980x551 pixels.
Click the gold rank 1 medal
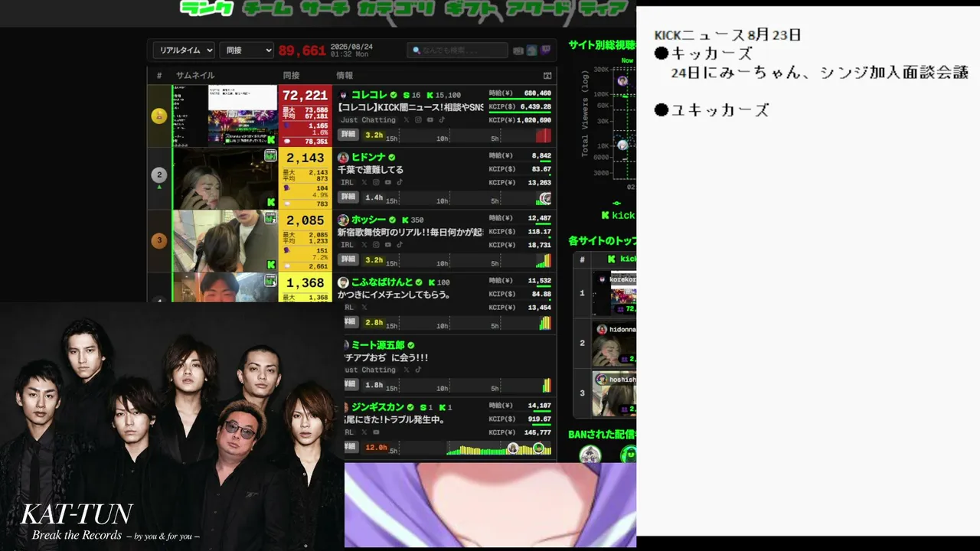point(159,116)
